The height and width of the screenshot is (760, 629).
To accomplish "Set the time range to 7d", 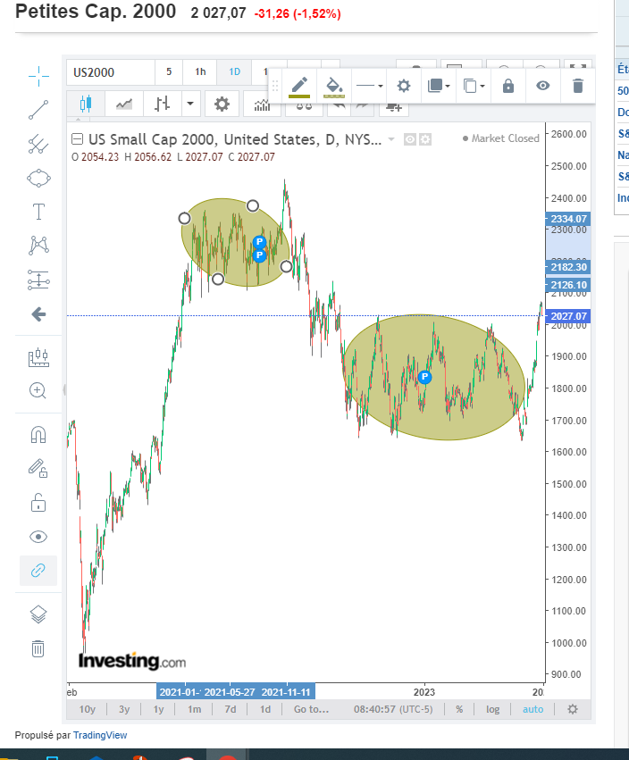I will point(231,709).
